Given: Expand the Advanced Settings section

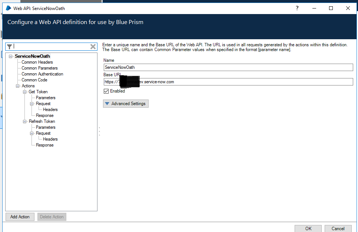Looking at the screenshot, I should (x=126, y=104).
